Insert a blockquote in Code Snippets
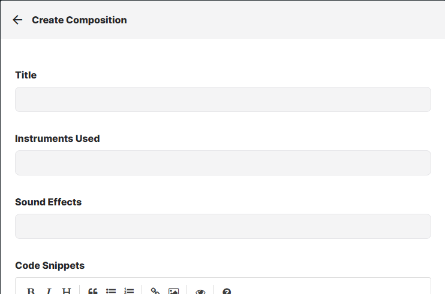The height and width of the screenshot is (294, 445). pyautogui.click(x=93, y=291)
